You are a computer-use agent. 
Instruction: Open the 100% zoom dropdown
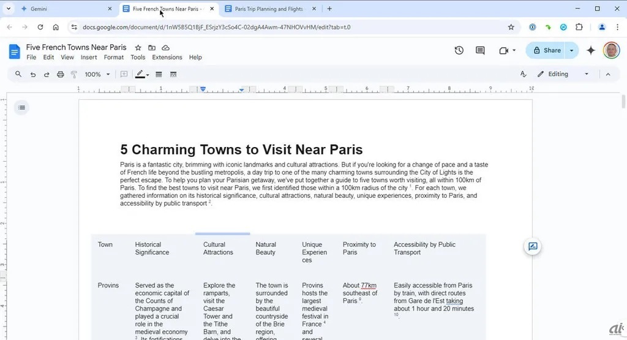pyautogui.click(x=97, y=74)
